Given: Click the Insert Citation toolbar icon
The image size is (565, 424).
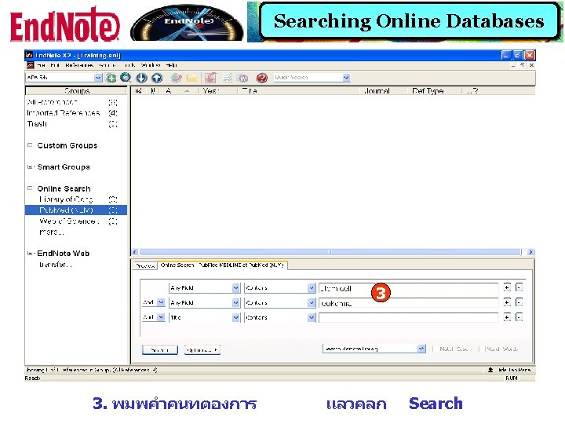Looking at the screenshot, I should pyautogui.click(x=211, y=78).
